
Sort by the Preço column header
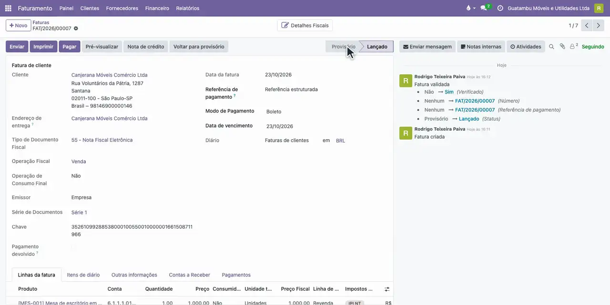(202, 289)
